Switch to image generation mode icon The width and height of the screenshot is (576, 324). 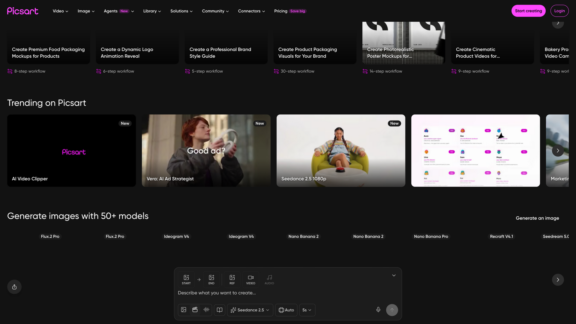(184, 310)
